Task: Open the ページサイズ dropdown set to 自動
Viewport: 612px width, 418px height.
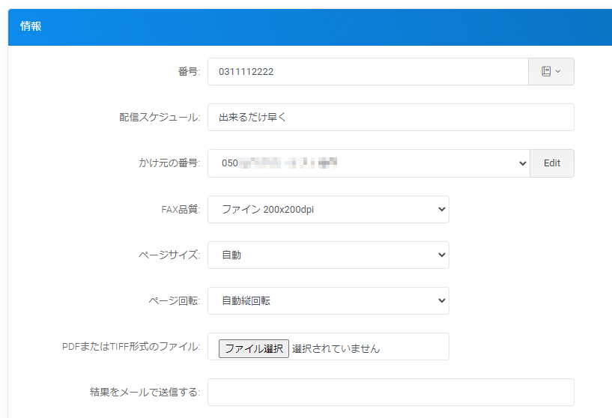Action: 328,255
